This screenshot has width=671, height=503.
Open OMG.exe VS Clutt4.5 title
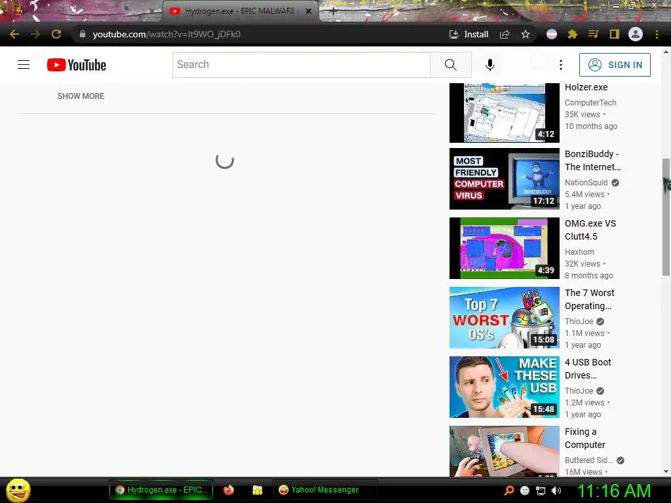point(590,230)
